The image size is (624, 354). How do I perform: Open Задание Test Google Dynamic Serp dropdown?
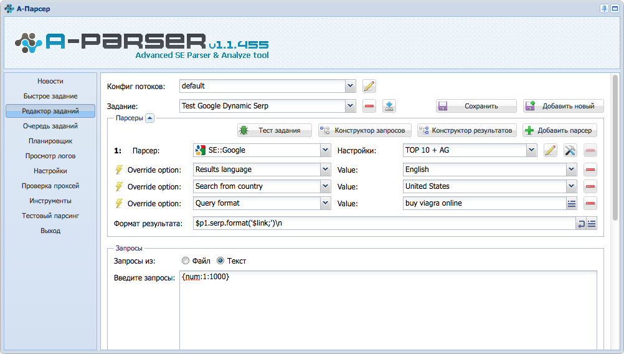coord(350,106)
